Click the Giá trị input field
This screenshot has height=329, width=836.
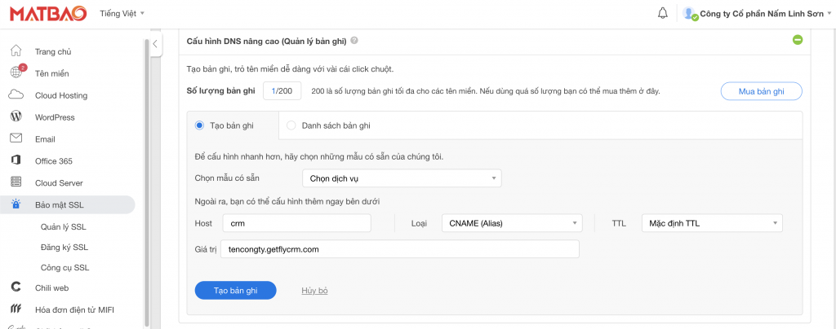400,248
